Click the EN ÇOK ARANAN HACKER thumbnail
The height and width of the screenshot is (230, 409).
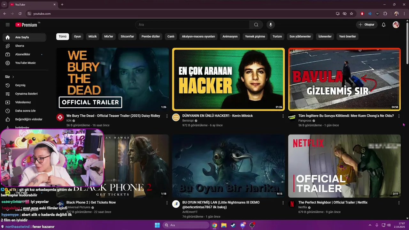228,79
